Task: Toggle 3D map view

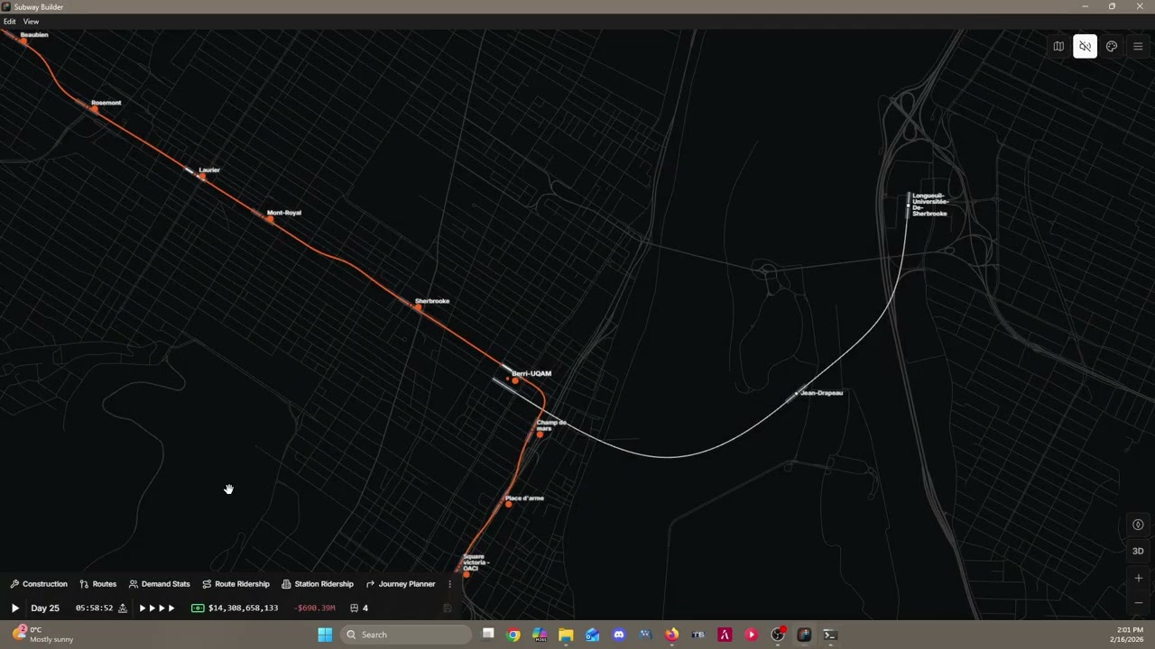Action: (1138, 551)
